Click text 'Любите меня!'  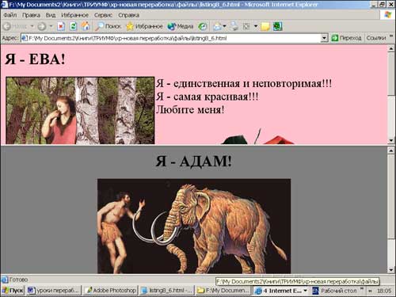(x=190, y=109)
